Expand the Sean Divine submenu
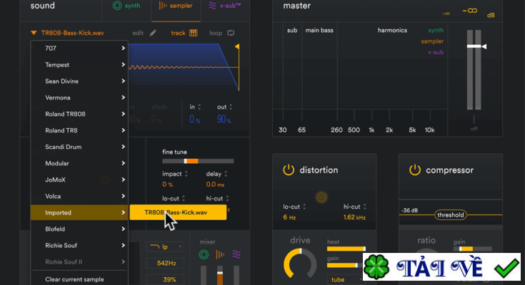Viewport: 525px width, 285px height. 79,81
